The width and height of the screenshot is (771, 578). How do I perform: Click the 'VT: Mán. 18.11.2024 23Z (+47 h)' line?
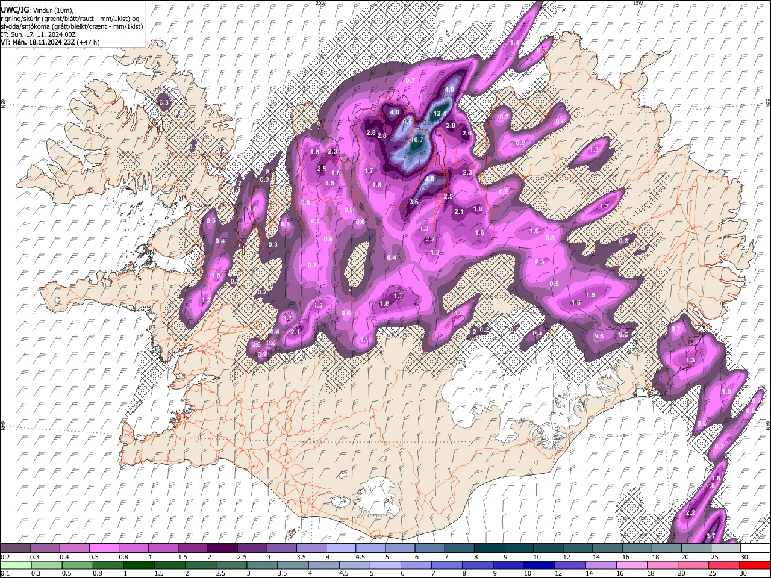[x=51, y=42]
